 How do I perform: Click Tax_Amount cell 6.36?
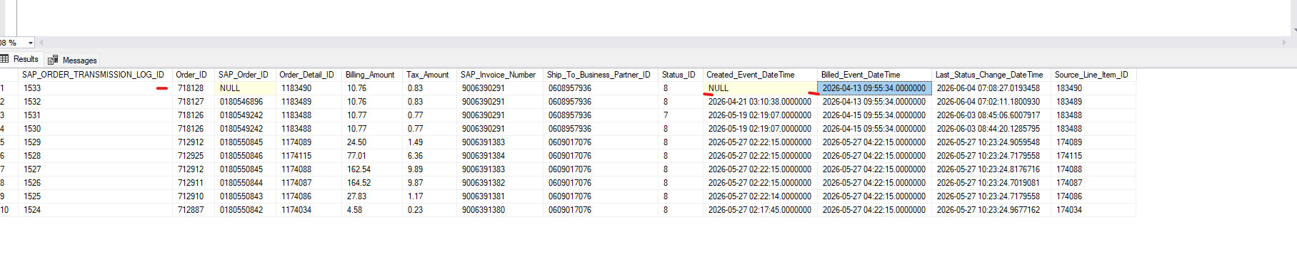tap(429, 156)
